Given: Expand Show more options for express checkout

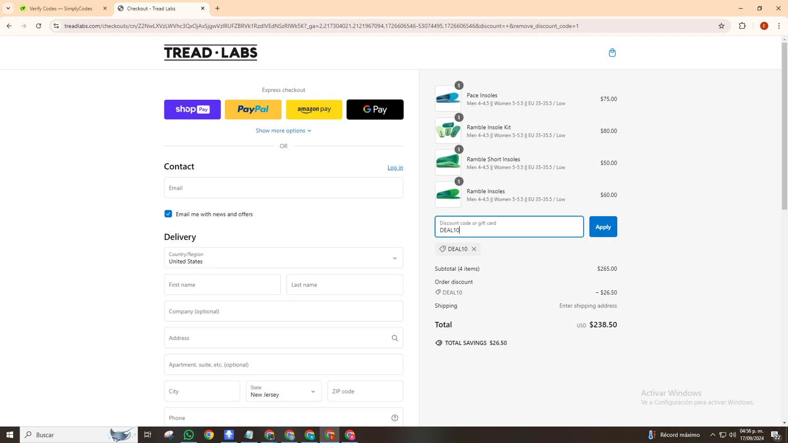Looking at the screenshot, I should click(284, 131).
